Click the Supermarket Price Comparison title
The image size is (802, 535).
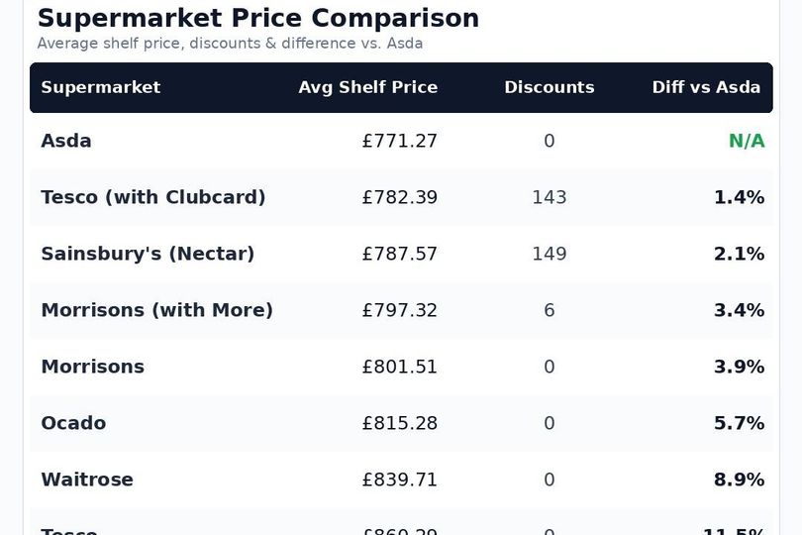(x=258, y=19)
